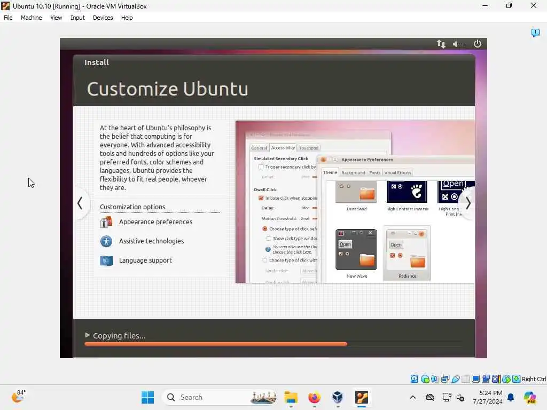The height and width of the screenshot is (410, 547).
Task: Select the Fonts tab in Appearance Preferences
Action: (x=374, y=172)
